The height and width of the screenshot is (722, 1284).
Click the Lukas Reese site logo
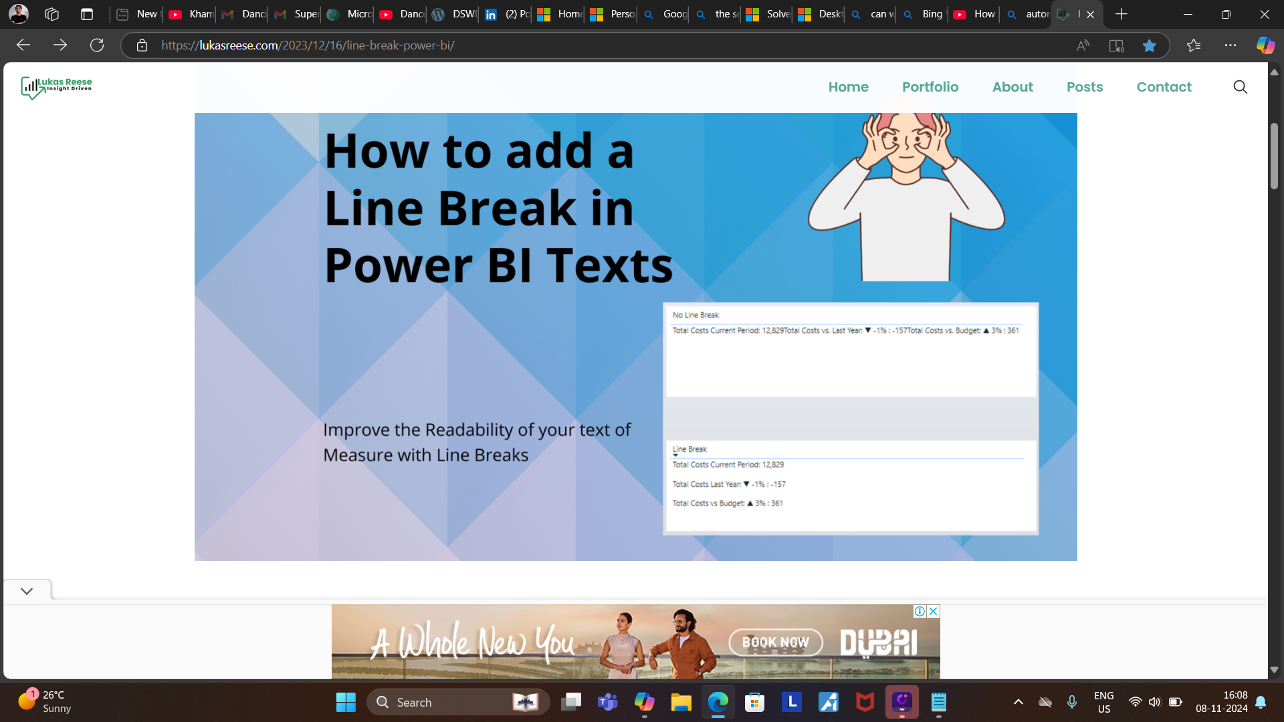tap(56, 87)
